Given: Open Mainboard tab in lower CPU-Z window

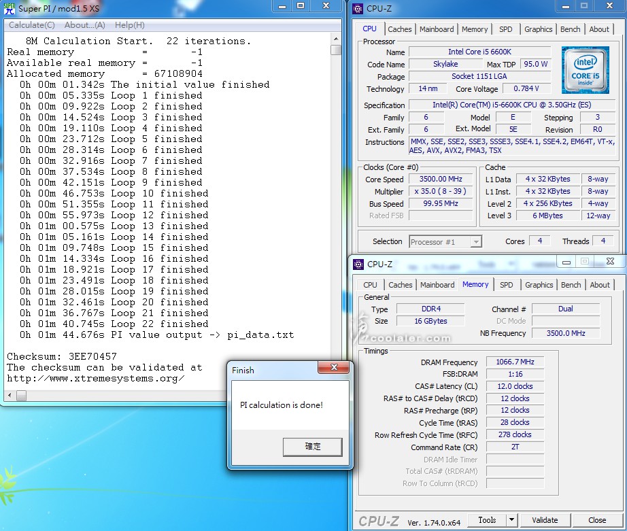Looking at the screenshot, I should pos(437,285).
